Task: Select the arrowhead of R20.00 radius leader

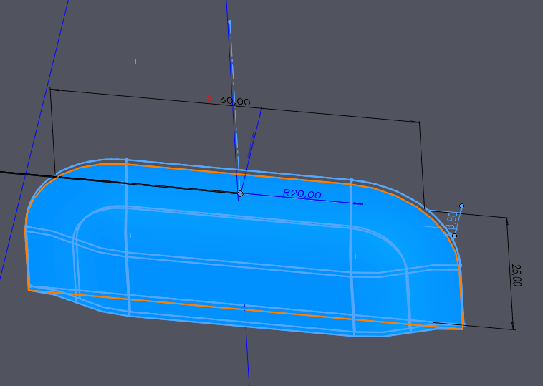Action: click(x=360, y=203)
